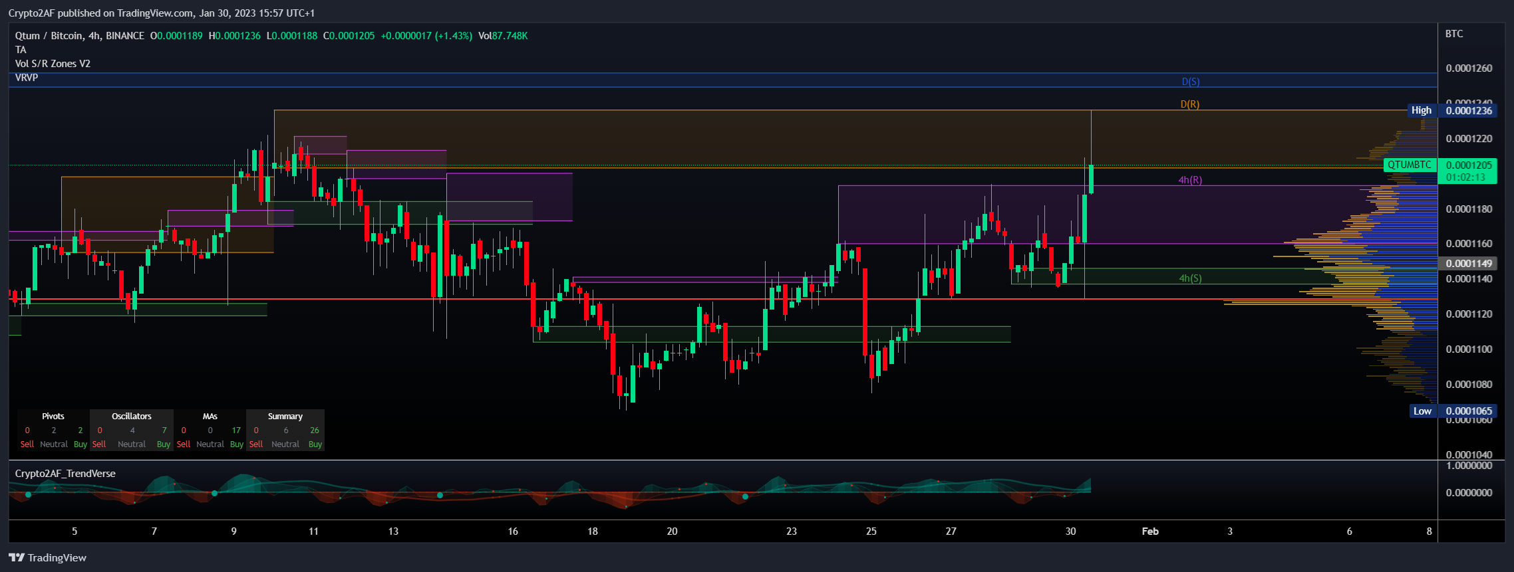Click the countdown timer 01:02:13
Screen dimensions: 1514x572
[x=1466, y=177]
